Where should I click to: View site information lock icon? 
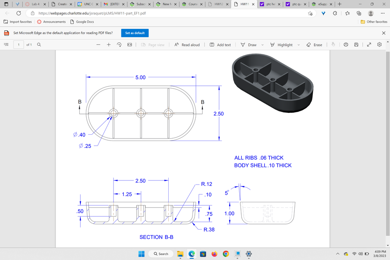pyautogui.click(x=32, y=13)
